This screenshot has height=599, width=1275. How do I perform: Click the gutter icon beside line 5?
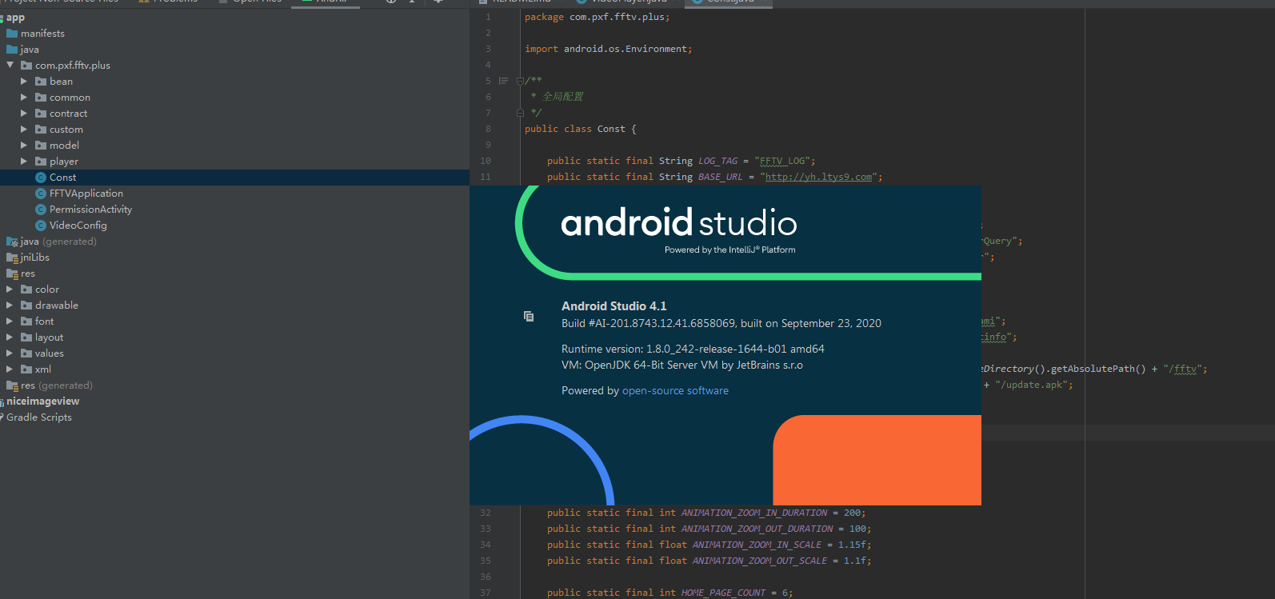tap(503, 81)
